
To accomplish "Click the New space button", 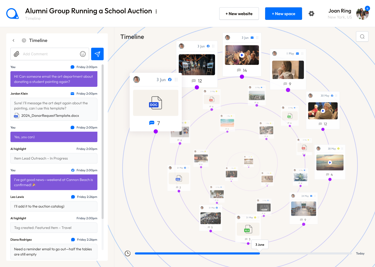I will point(284,14).
